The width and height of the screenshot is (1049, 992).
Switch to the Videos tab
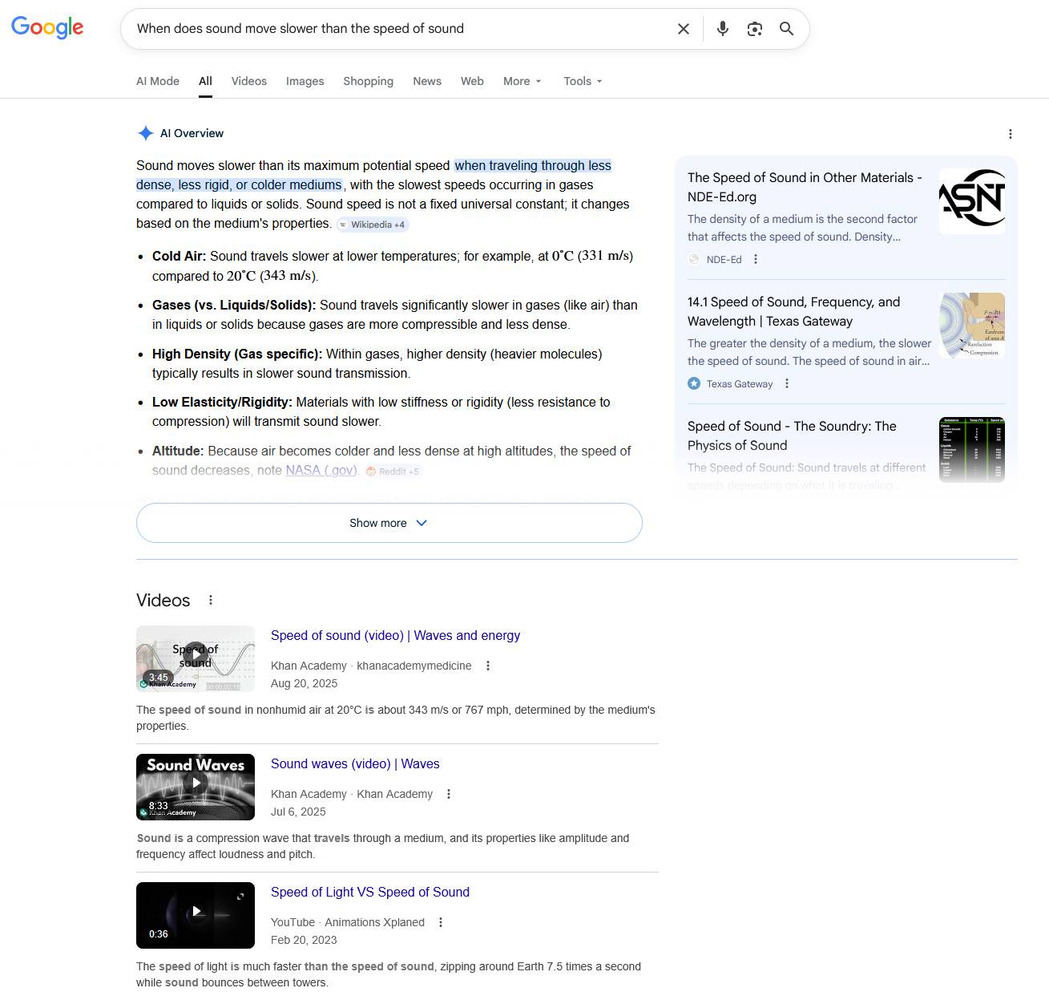click(249, 81)
